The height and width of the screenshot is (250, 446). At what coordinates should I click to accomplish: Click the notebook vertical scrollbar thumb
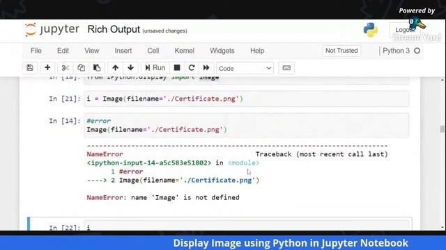click(x=442, y=129)
